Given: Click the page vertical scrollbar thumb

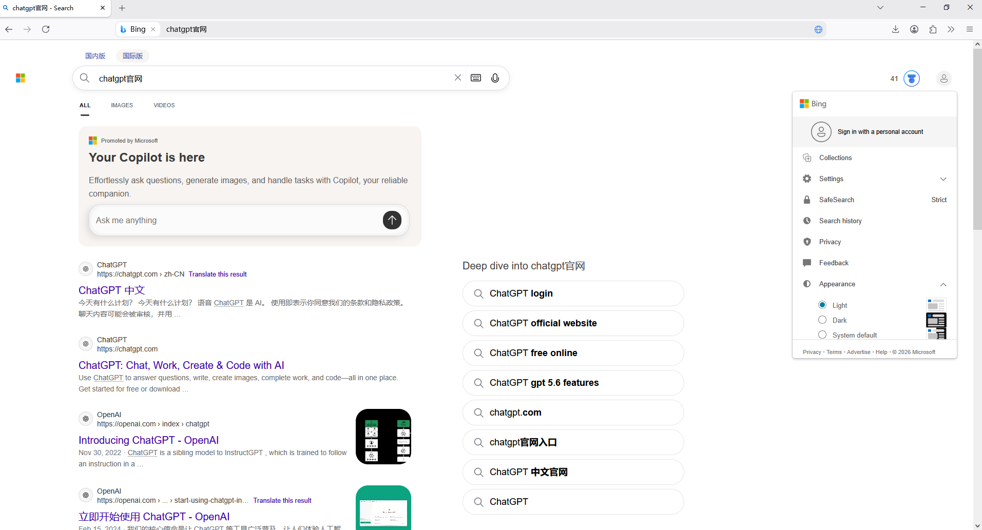Looking at the screenshot, I should point(977,139).
